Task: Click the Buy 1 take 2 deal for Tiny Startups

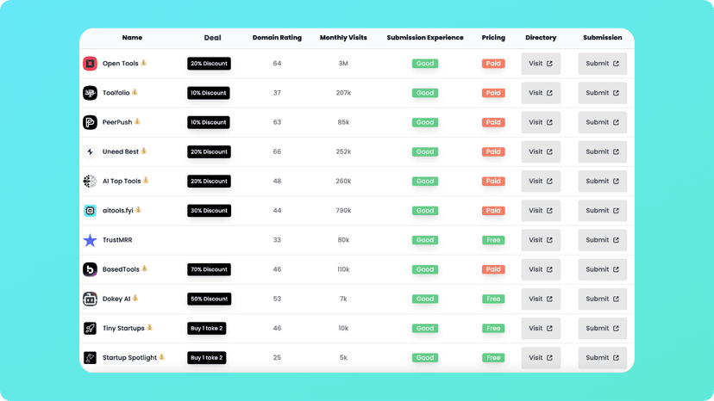Action: coord(207,328)
